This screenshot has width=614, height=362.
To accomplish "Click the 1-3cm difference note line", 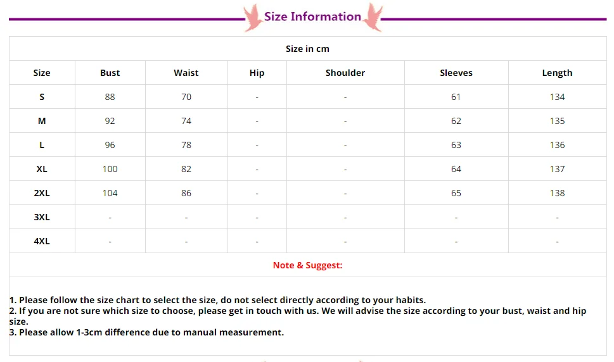I will [147, 332].
